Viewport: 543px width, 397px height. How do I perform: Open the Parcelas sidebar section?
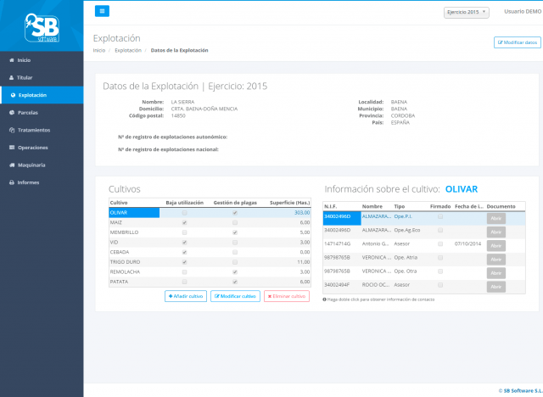tap(28, 112)
